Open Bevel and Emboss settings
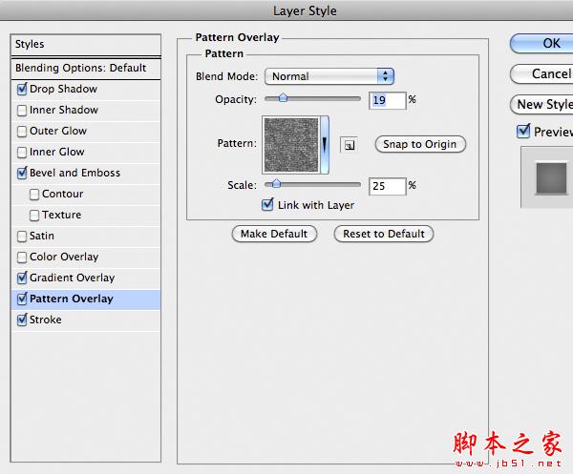This screenshot has height=474, width=573. pos(74,173)
